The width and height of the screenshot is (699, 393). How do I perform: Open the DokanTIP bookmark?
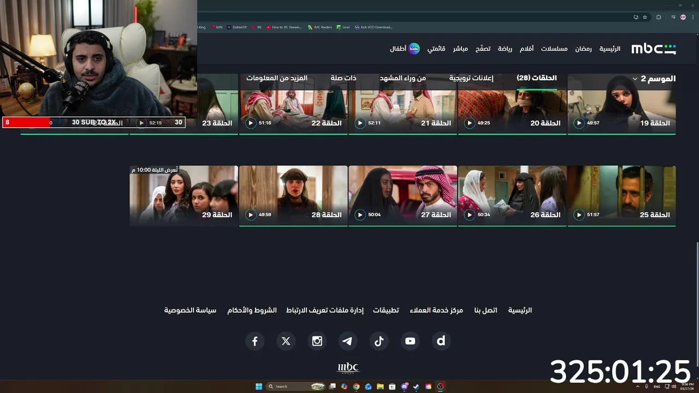(x=237, y=27)
